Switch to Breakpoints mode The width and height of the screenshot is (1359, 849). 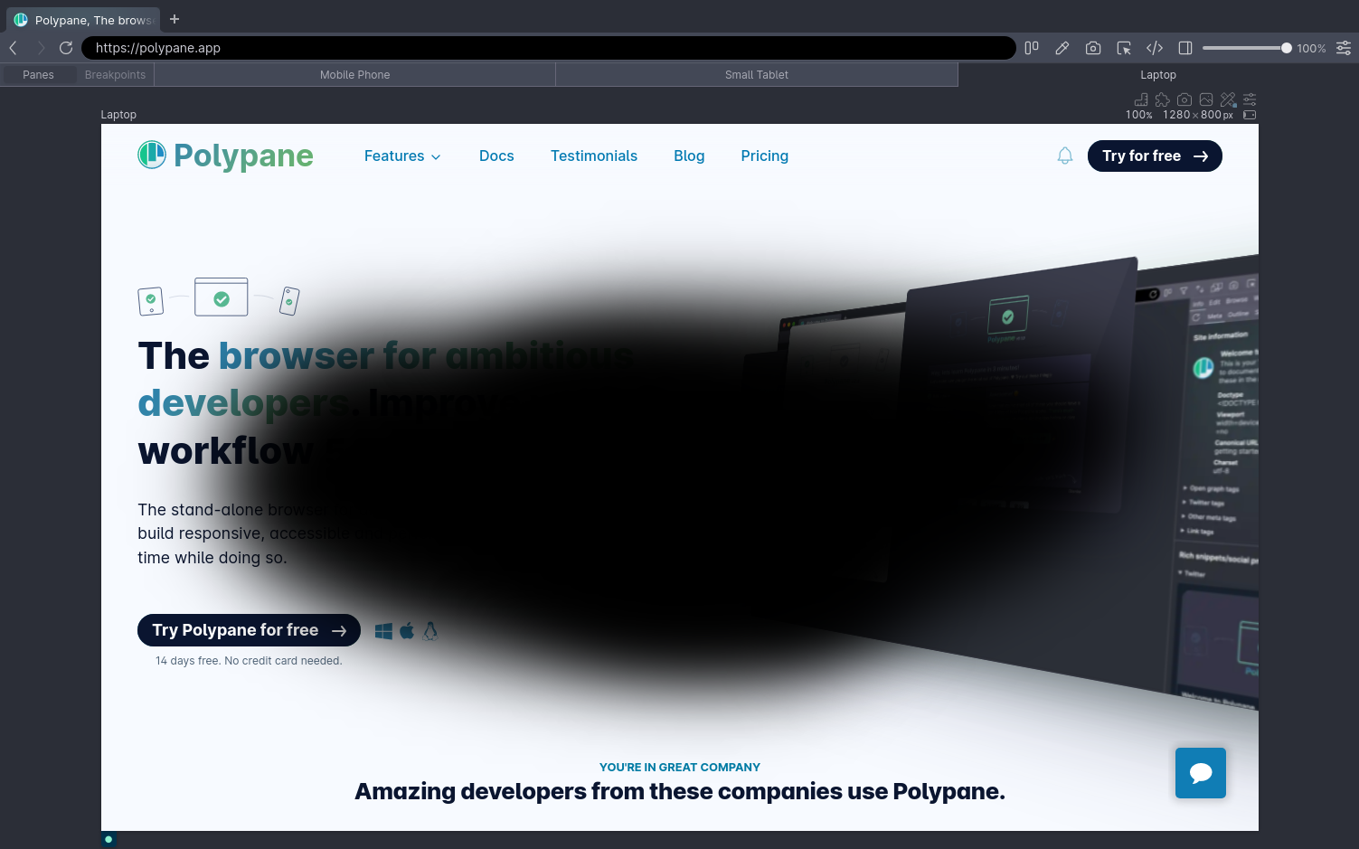[x=115, y=75]
